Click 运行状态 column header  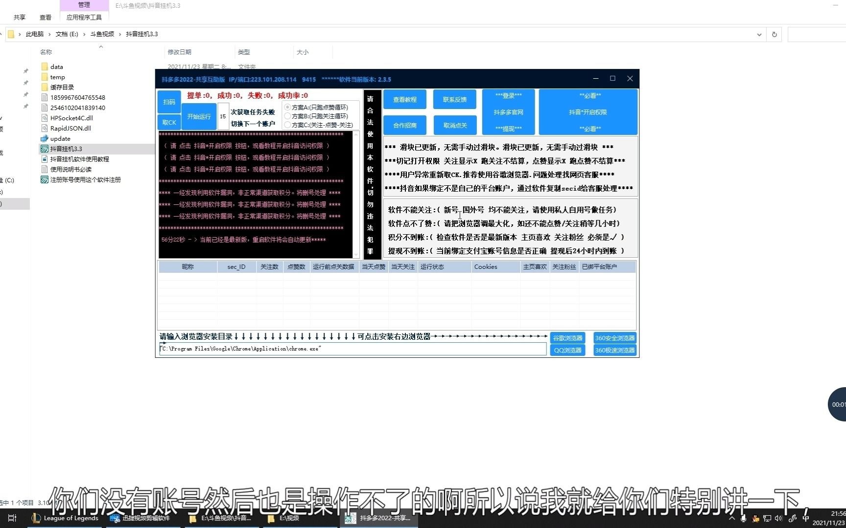tap(444, 267)
